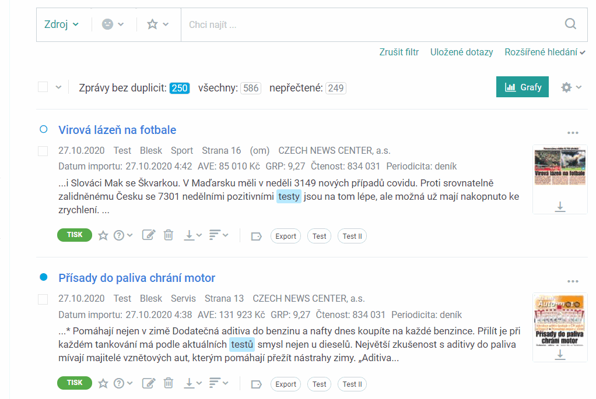Open the sentiment smiley filter dropdown
Screen dimensions: 596x399
pos(113,24)
